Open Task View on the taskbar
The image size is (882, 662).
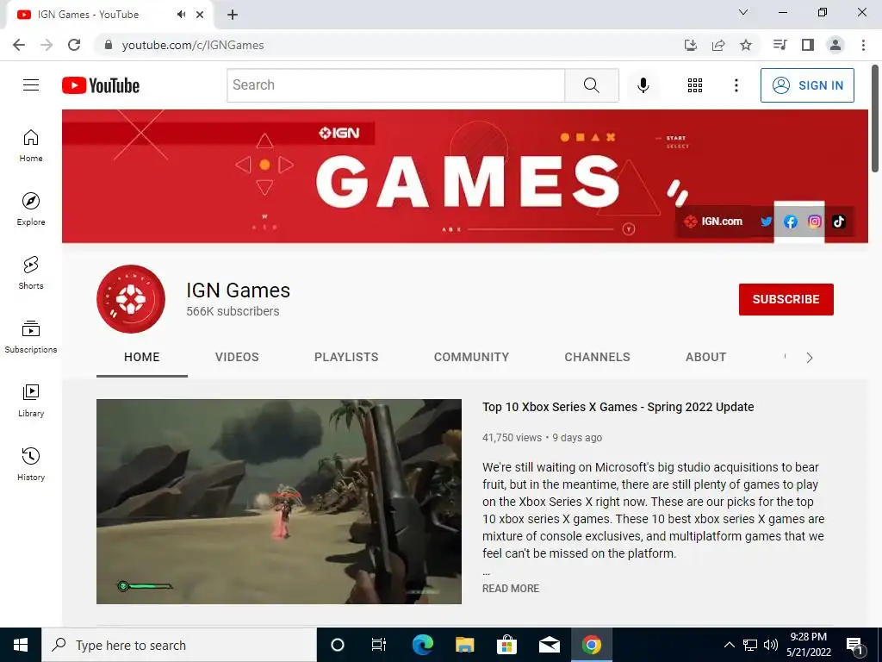[379, 645]
